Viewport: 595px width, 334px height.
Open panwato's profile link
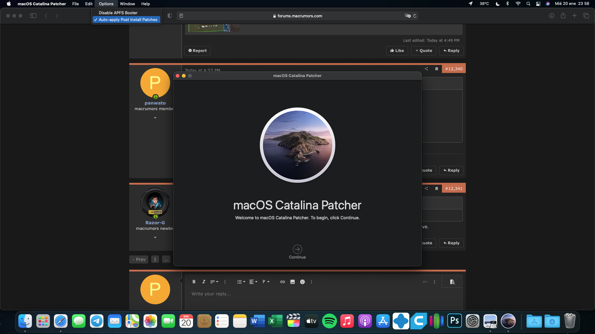pyautogui.click(x=155, y=103)
